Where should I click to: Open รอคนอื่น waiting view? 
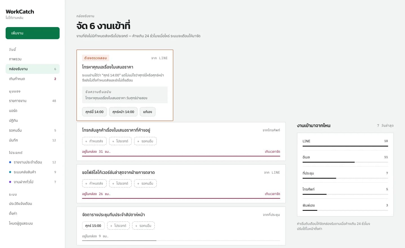[x=33, y=130]
